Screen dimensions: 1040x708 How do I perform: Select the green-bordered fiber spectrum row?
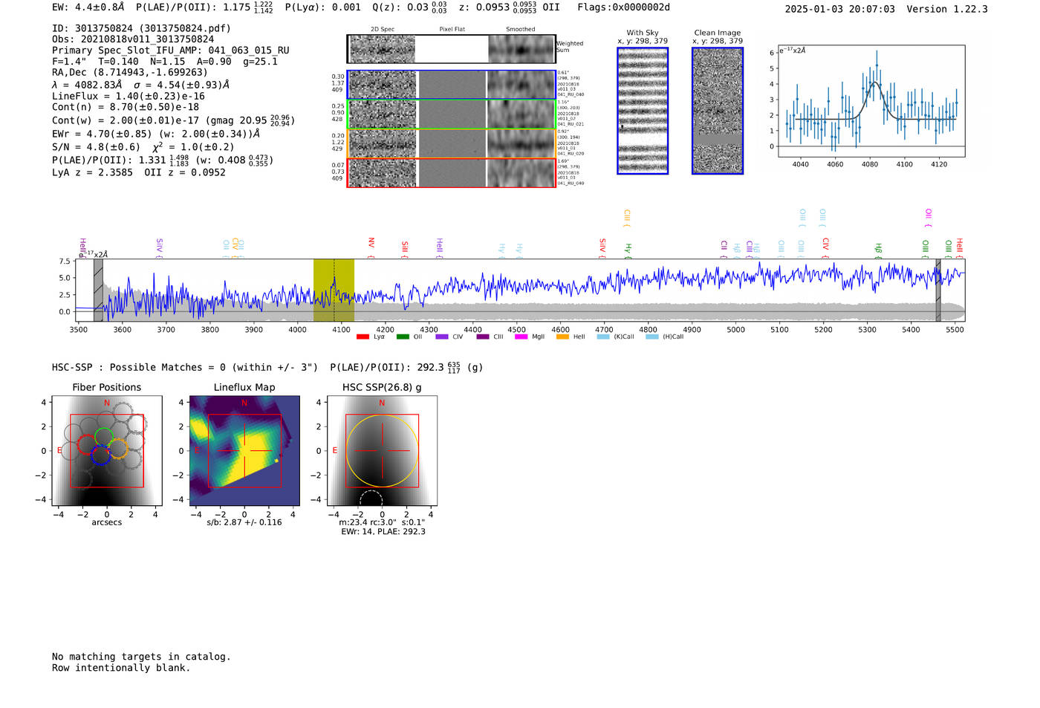point(451,114)
